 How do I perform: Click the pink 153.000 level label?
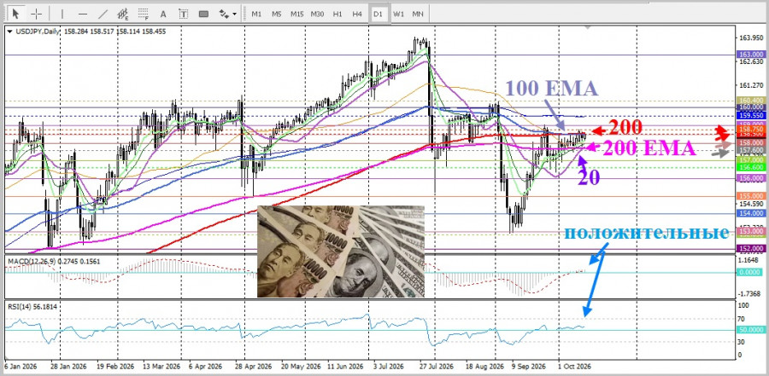tap(751, 231)
